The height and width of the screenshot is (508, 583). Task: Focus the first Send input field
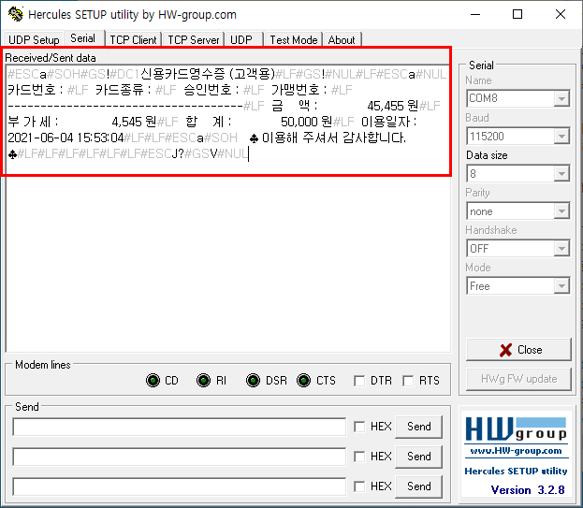tap(180, 427)
